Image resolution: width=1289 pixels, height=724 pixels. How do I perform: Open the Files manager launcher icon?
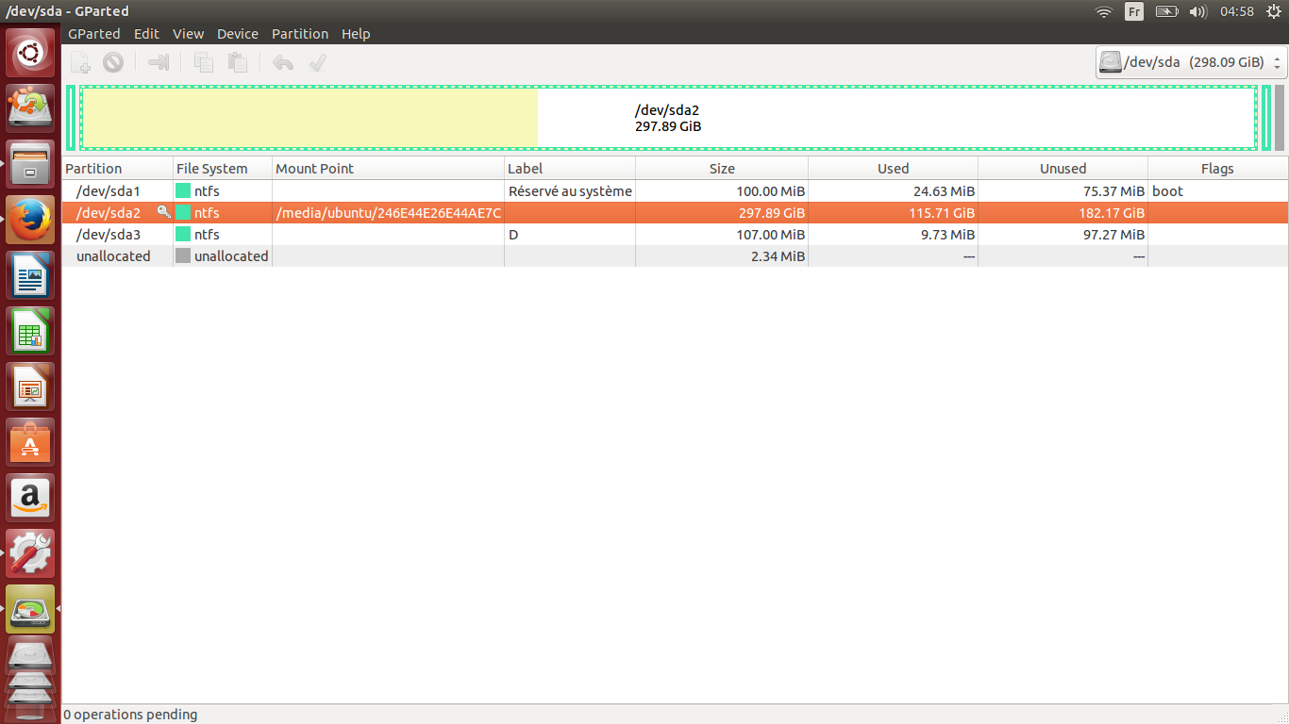(31, 164)
